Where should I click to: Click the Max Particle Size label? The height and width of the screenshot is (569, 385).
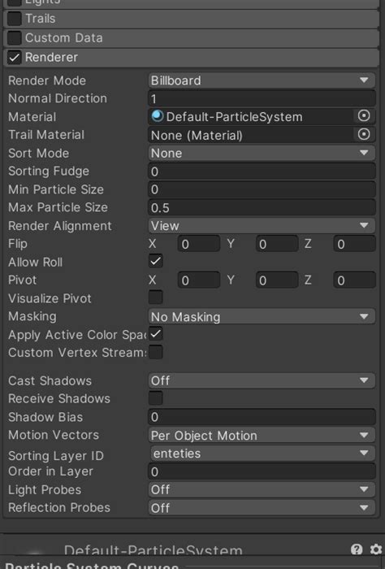pos(58,207)
